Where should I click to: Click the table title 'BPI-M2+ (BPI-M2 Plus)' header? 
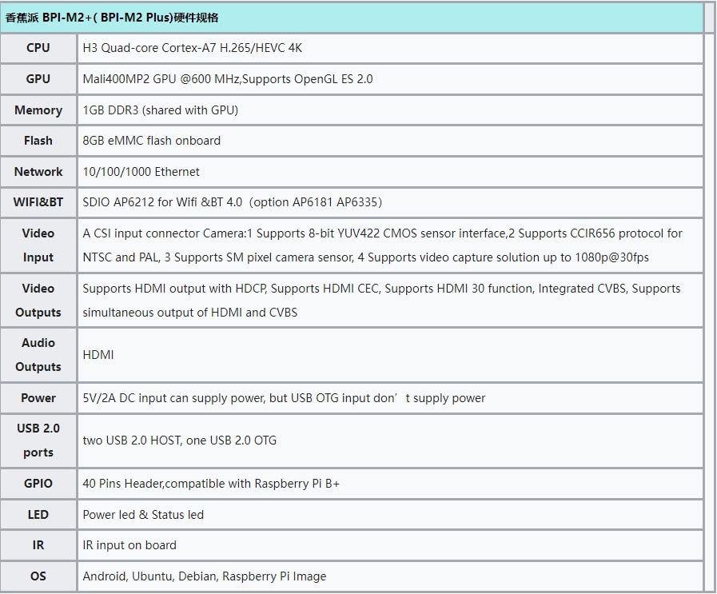(x=112, y=18)
